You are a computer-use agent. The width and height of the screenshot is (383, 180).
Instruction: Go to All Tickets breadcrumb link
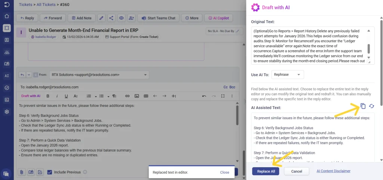(x=46, y=4)
